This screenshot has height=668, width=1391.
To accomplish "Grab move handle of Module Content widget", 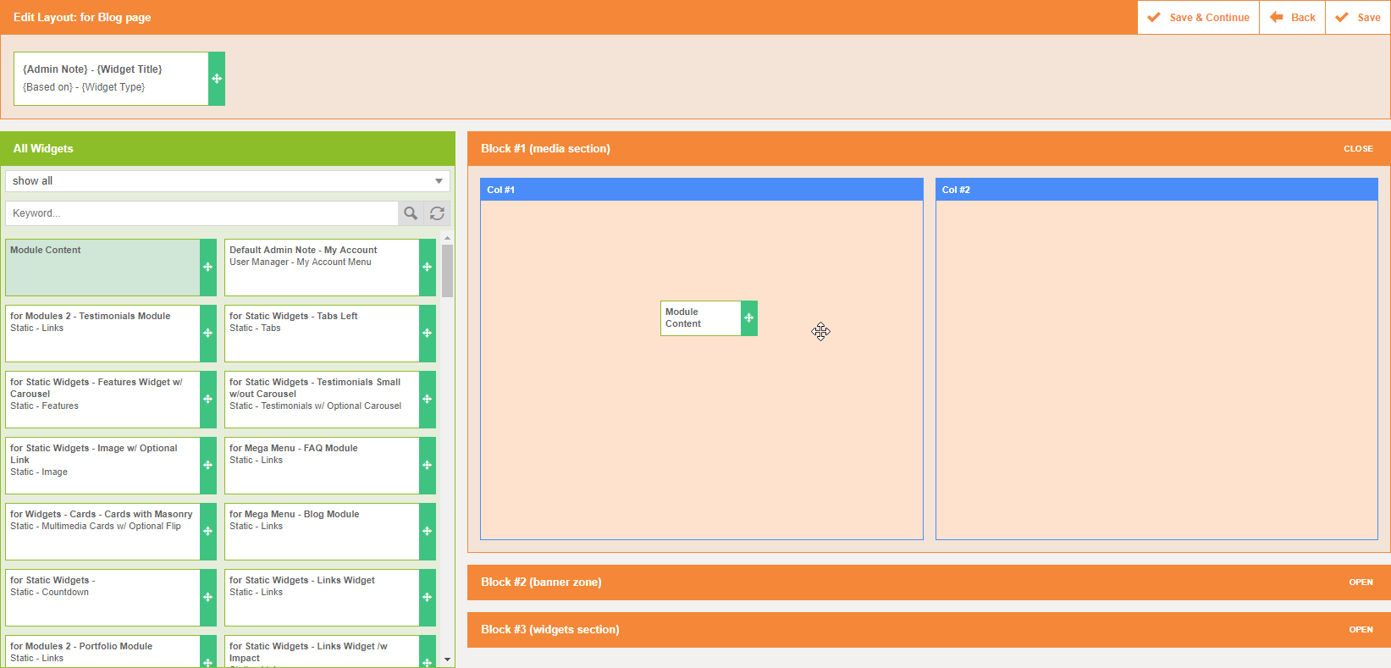I will pyautogui.click(x=207, y=268).
